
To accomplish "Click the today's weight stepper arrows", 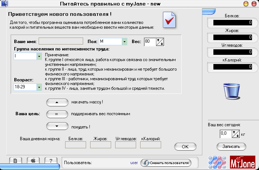I will point(236,134).
